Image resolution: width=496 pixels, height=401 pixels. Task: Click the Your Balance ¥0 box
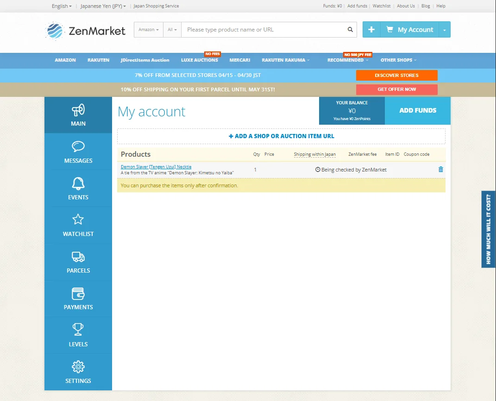coord(352,110)
